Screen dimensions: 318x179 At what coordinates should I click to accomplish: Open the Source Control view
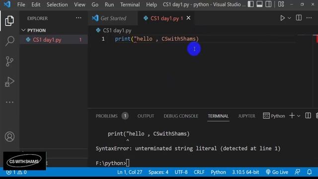(9, 61)
